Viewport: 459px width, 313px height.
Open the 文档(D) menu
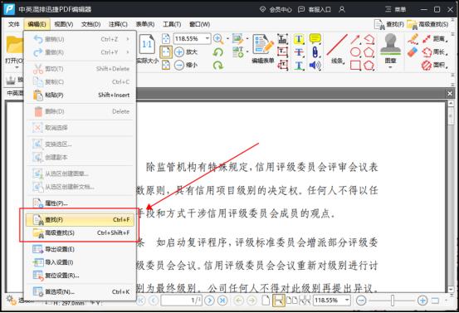[90, 24]
